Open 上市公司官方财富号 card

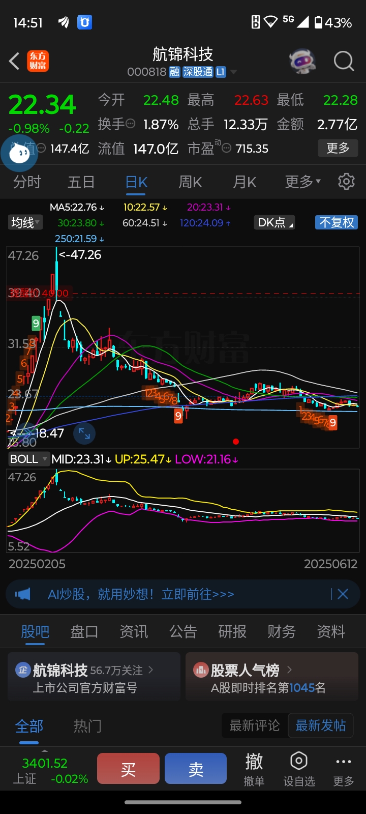(x=94, y=677)
